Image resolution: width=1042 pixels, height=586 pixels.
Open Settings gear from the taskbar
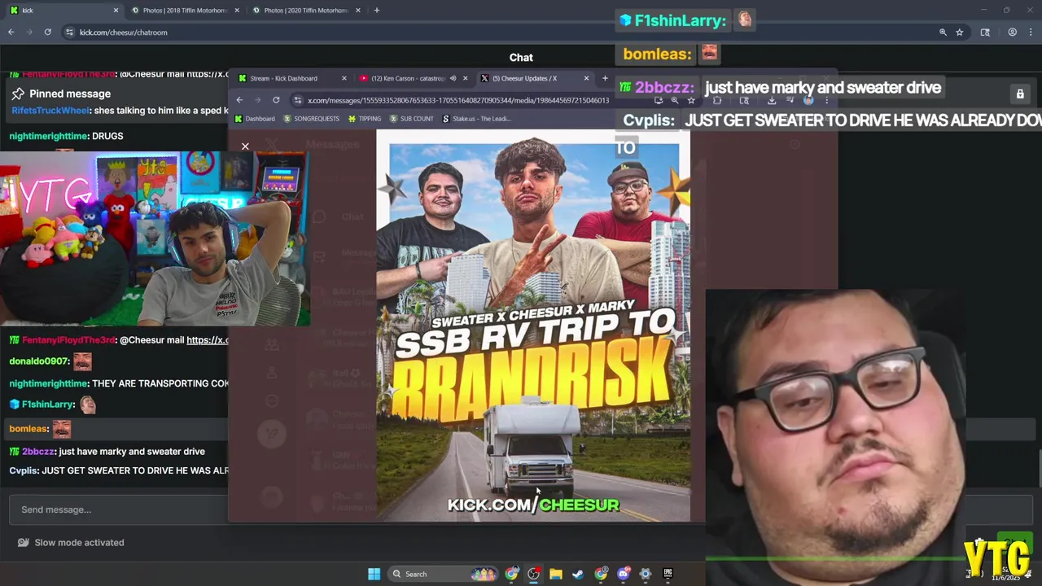(x=645, y=574)
